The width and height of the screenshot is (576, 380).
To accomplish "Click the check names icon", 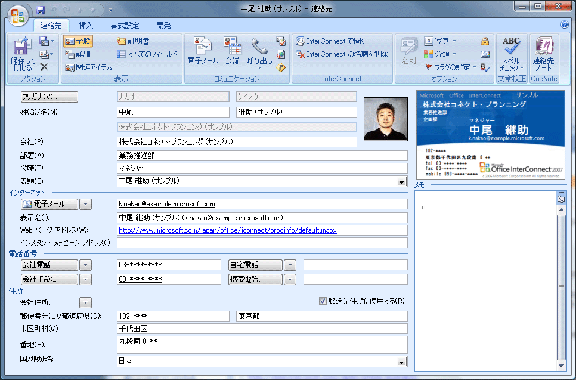I will (x=485, y=67).
